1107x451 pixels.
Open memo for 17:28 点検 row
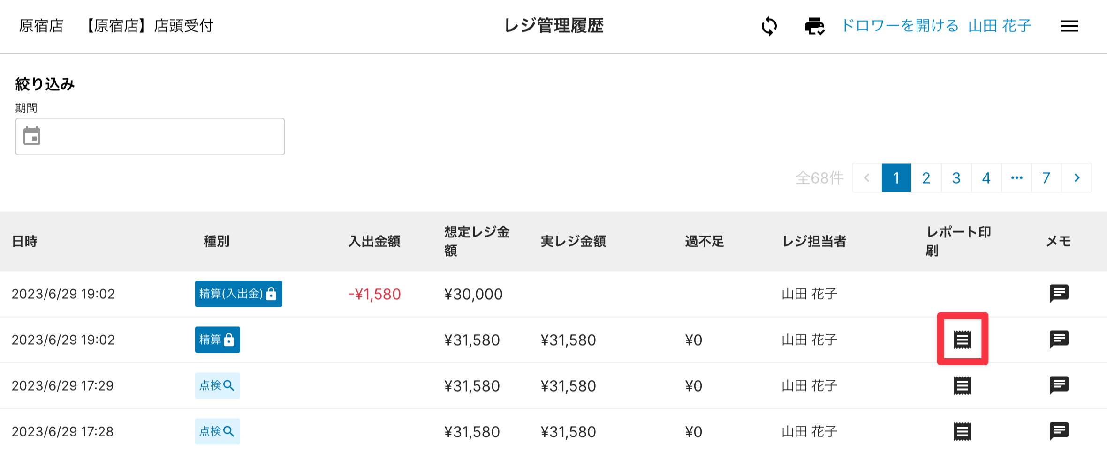(1059, 431)
